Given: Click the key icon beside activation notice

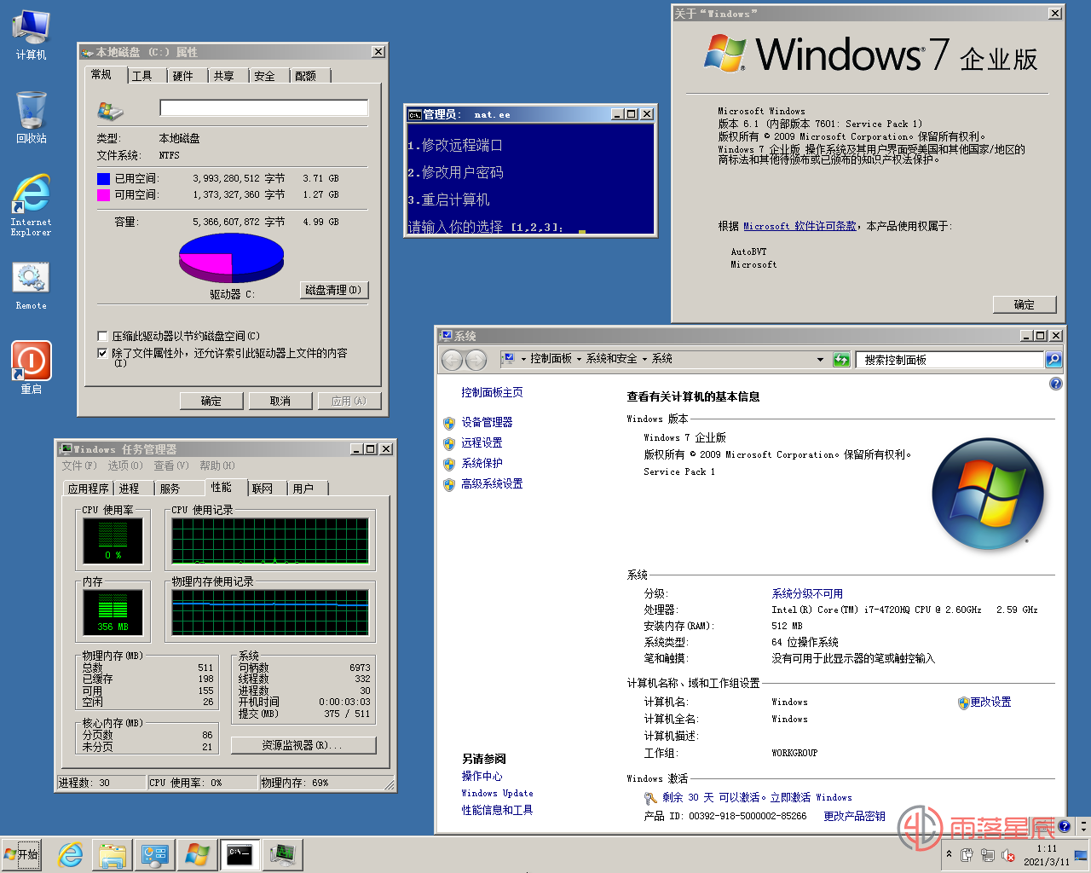Looking at the screenshot, I should click(650, 798).
